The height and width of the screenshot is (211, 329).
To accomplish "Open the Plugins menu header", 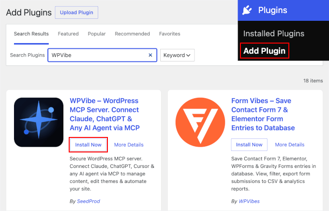I will click(283, 10).
